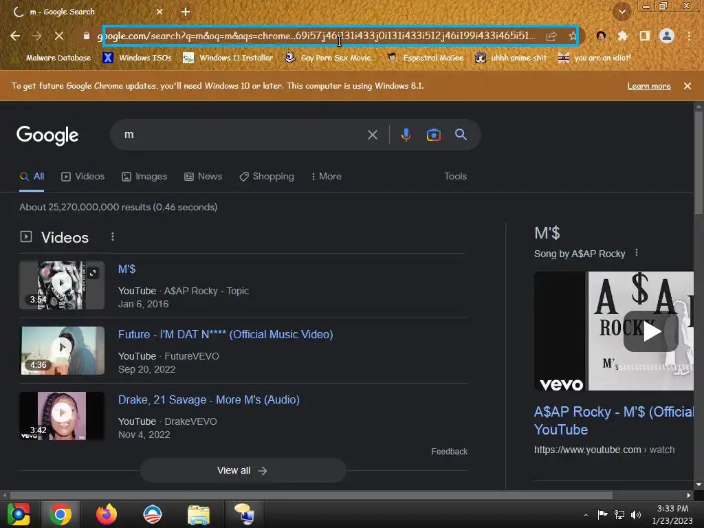Viewport: 704px width, 528px height.
Task: Open the 'you are an idiot!' bookmark
Action: (595, 58)
